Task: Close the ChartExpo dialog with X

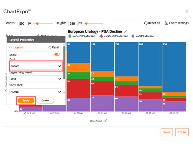Action: coord(187,12)
